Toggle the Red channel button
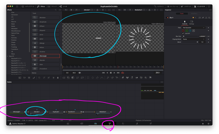Screen dimensions: 219x134 pos(183,31)
